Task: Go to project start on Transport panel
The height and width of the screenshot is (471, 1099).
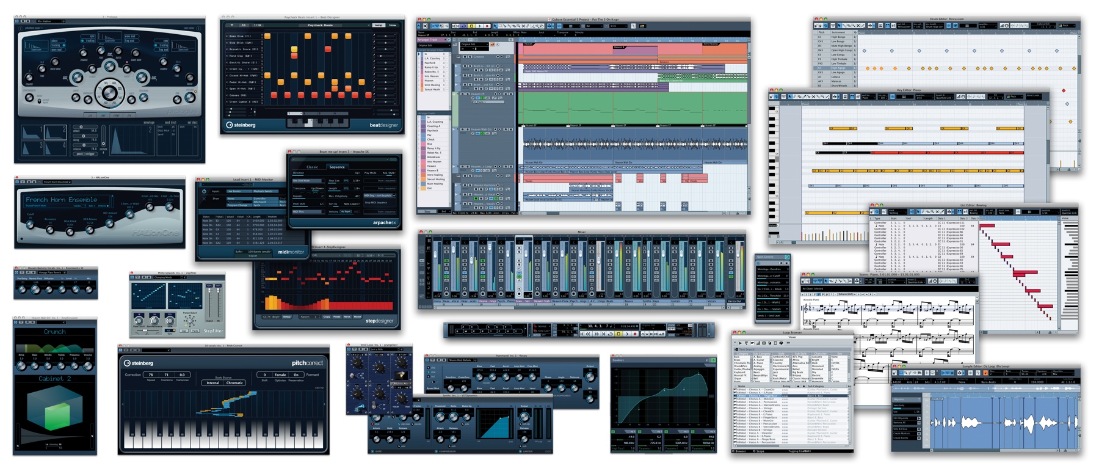Action: pyautogui.click(x=582, y=334)
